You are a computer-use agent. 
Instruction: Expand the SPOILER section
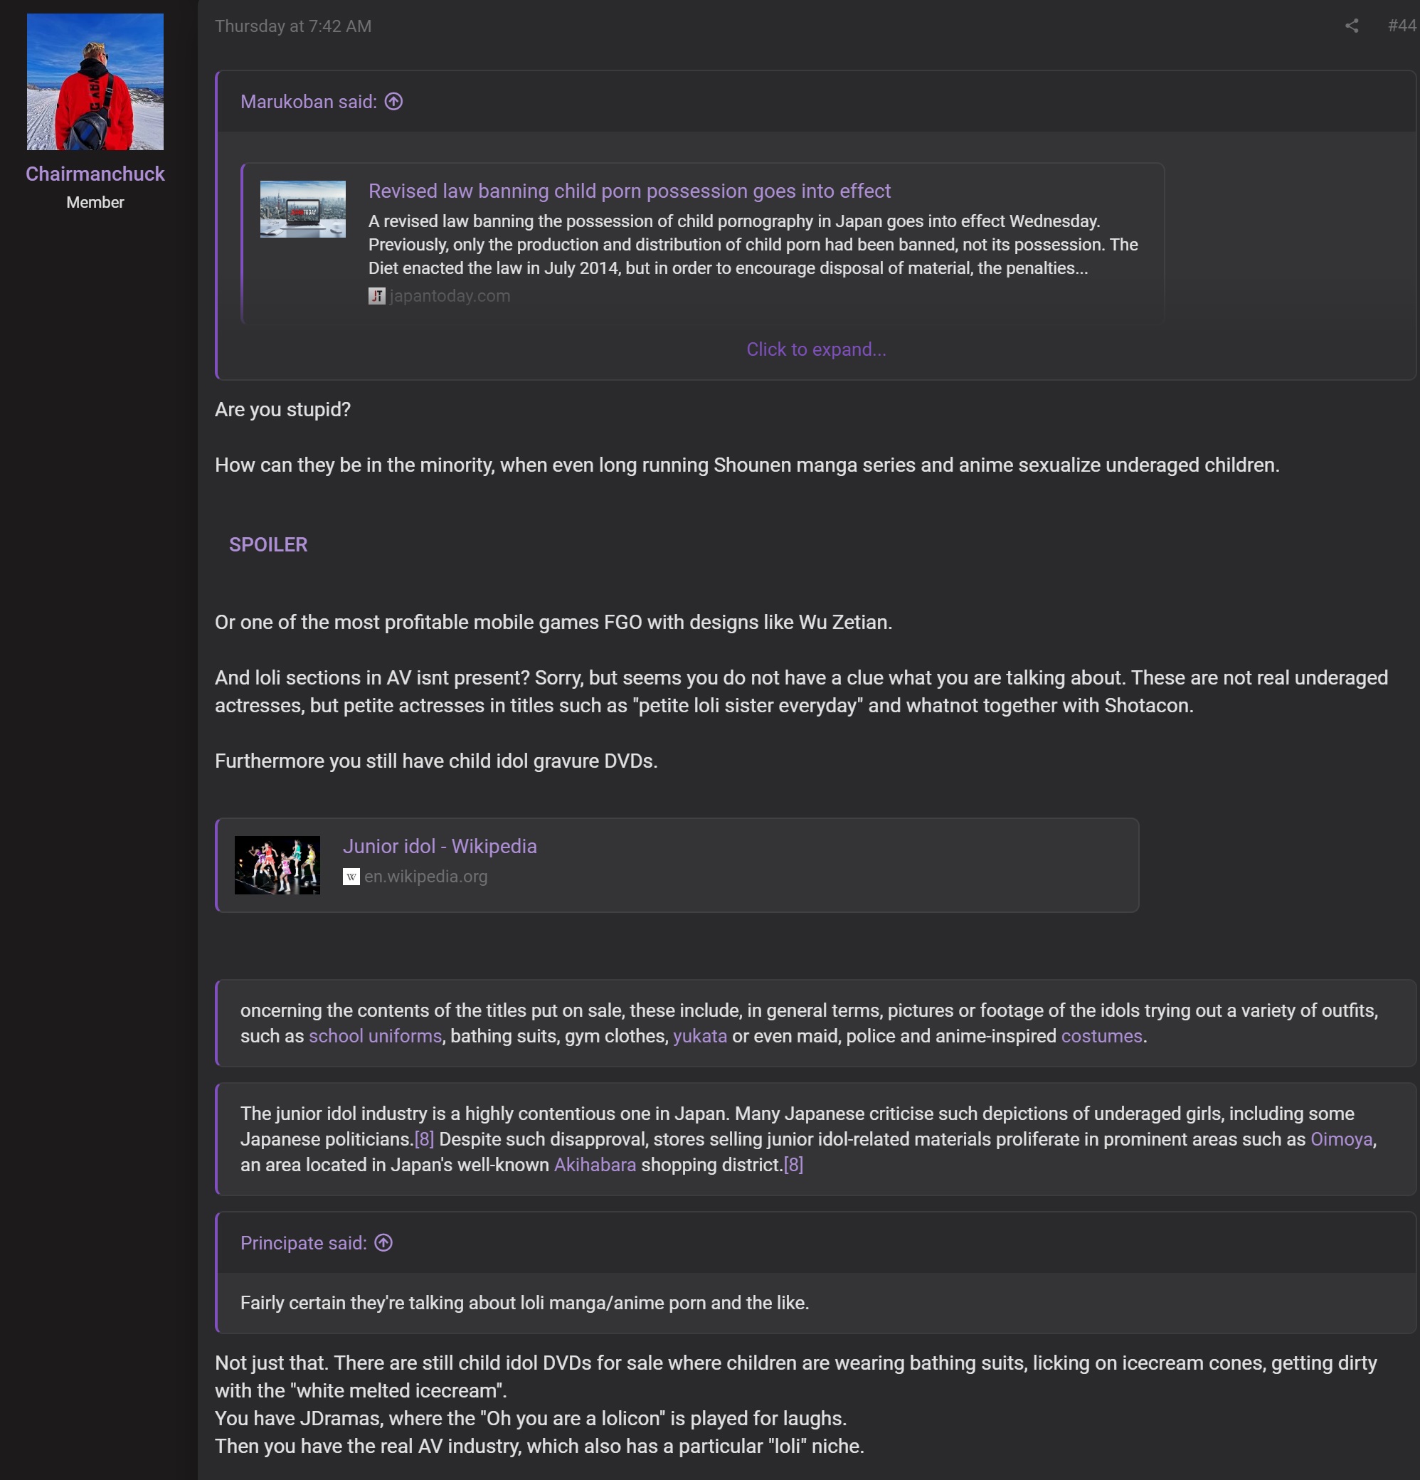[x=268, y=544]
